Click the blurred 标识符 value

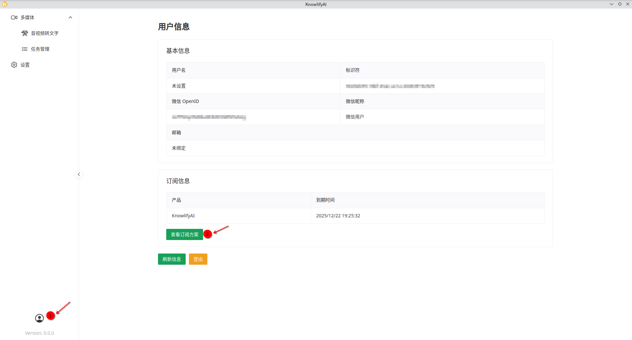click(x=390, y=86)
